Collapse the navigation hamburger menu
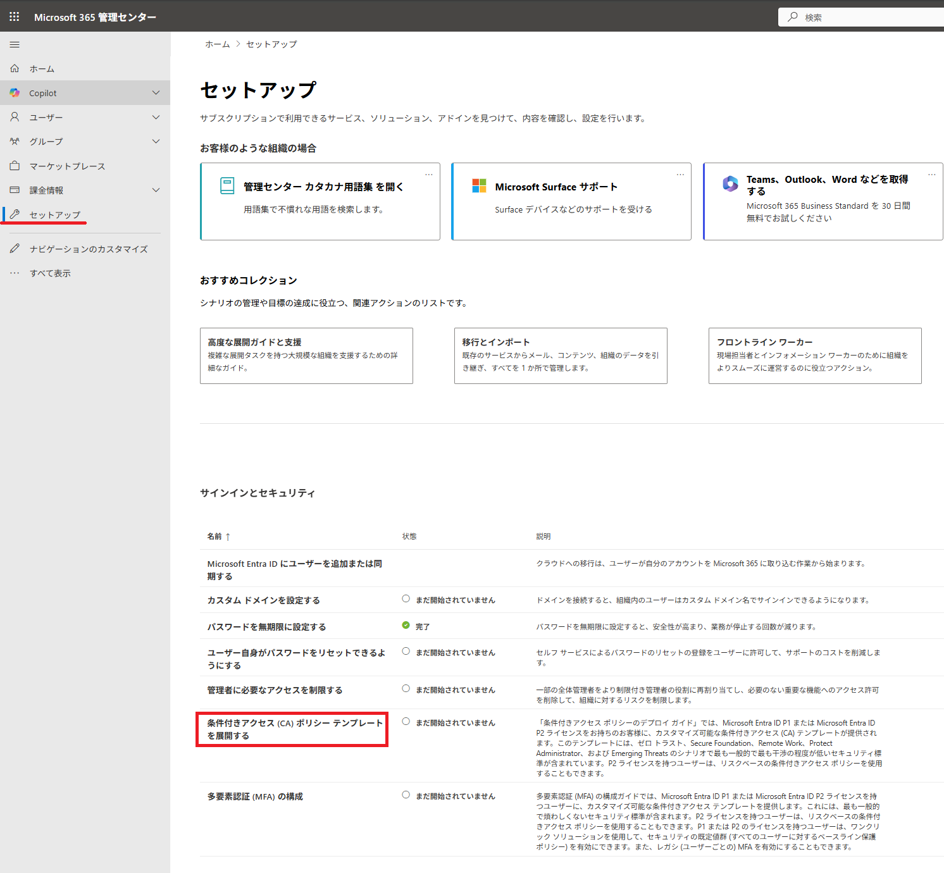Viewport: 944px width, 873px height. coord(15,44)
